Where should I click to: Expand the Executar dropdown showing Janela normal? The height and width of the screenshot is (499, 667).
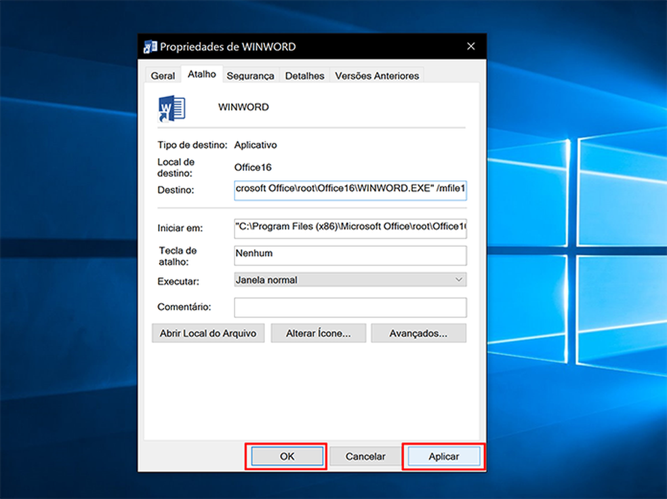click(x=350, y=279)
